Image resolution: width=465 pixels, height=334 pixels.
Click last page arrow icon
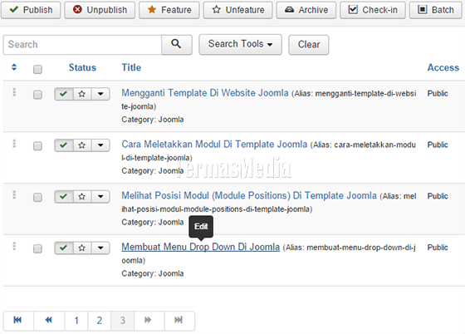click(179, 320)
